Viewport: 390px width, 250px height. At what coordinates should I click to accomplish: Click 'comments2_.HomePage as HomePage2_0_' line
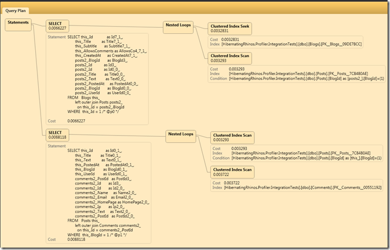click(112, 202)
